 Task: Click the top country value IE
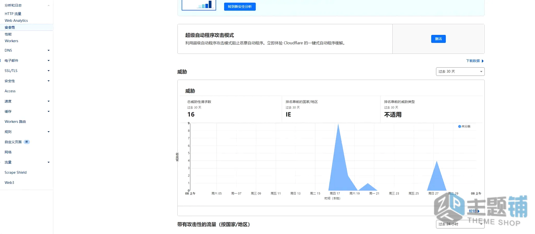point(288,115)
